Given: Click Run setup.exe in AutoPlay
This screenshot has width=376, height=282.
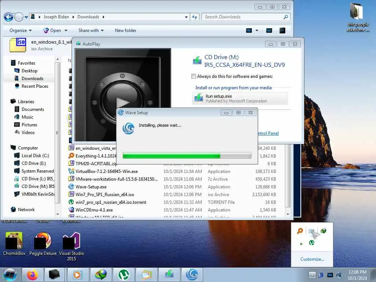Looking at the screenshot, I should point(240,98).
